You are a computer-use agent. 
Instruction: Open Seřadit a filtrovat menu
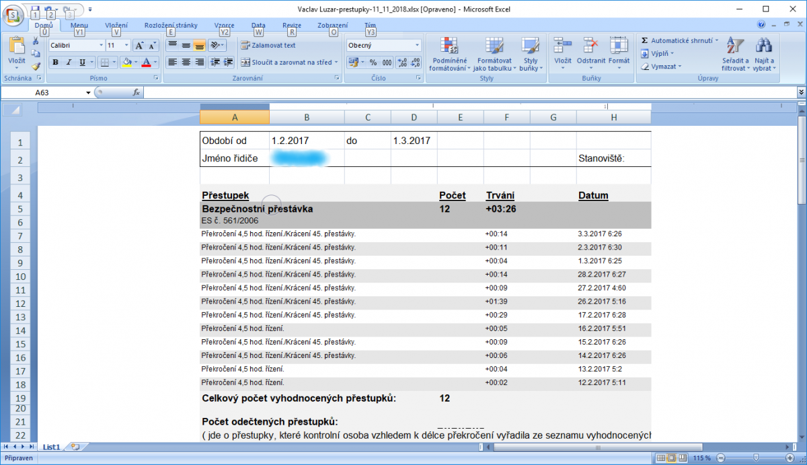(x=735, y=54)
